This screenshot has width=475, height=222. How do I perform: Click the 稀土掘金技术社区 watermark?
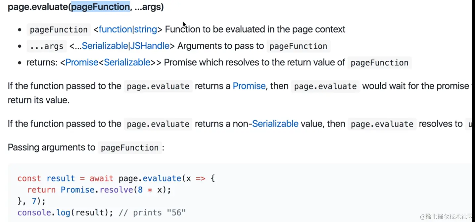click(x=447, y=216)
